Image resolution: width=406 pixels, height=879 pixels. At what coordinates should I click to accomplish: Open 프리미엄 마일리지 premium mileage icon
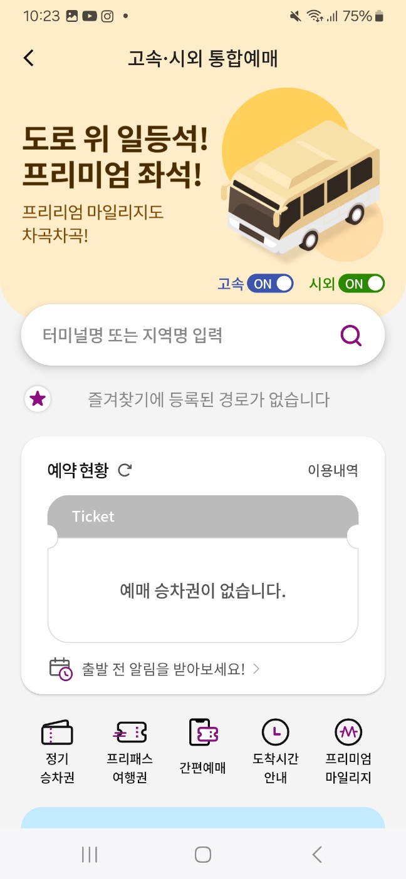pos(348,748)
